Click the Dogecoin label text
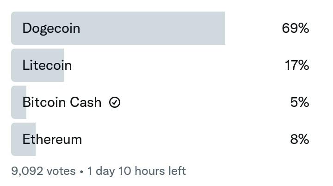Viewport: 333px width, 186px height. pyautogui.click(x=51, y=29)
